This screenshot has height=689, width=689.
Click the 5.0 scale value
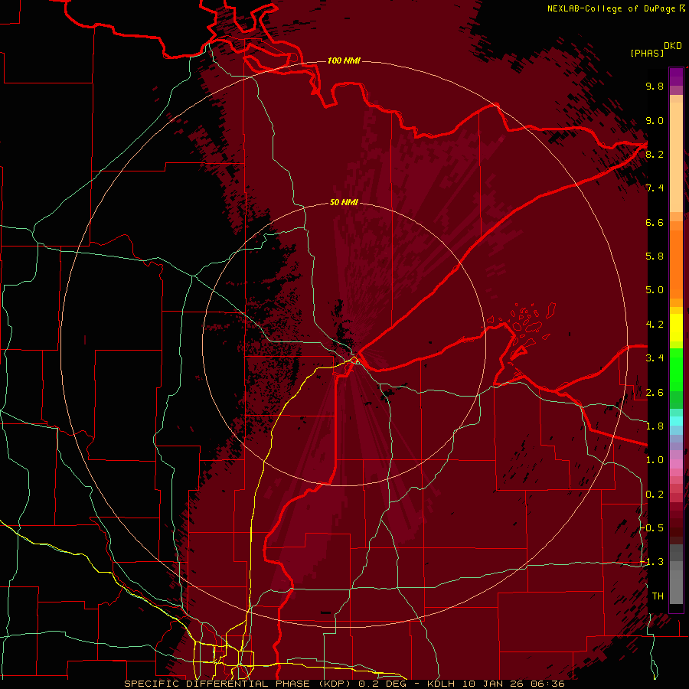click(655, 290)
